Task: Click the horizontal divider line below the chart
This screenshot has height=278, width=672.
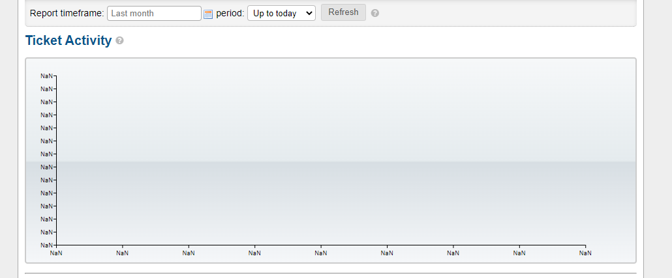Action: coord(330,273)
